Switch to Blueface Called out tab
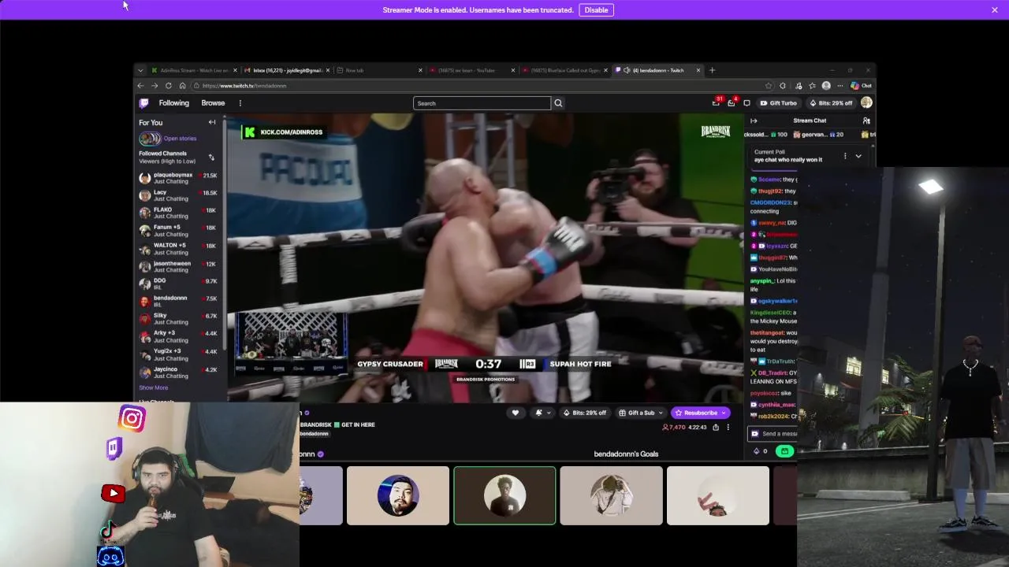The height and width of the screenshot is (567, 1009). click(564, 70)
